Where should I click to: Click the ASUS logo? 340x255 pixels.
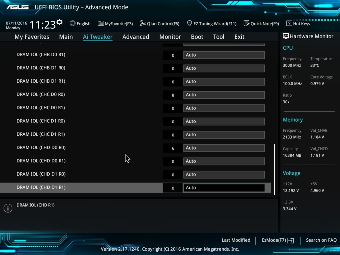(17, 7)
